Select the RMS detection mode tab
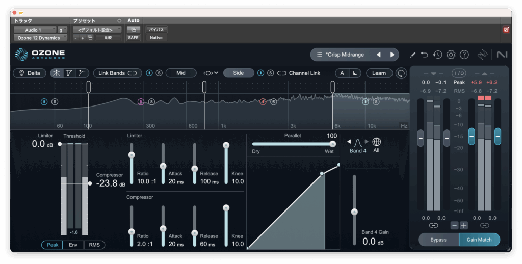The image size is (522, 264). click(94, 245)
